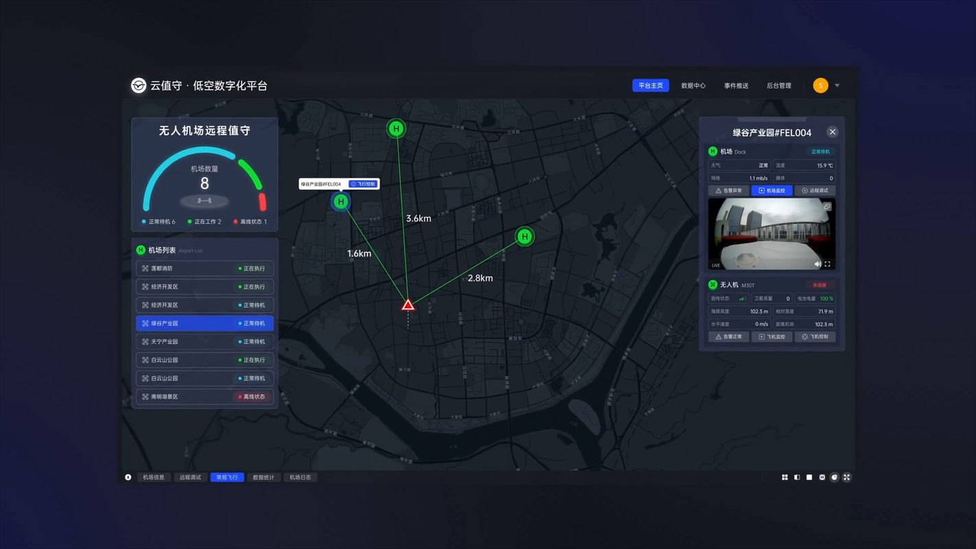
Task: Open the 机场日志 bottom tab
Action: click(x=300, y=477)
